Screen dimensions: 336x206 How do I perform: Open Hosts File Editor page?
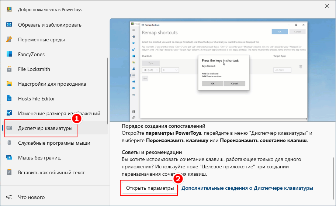55,99
